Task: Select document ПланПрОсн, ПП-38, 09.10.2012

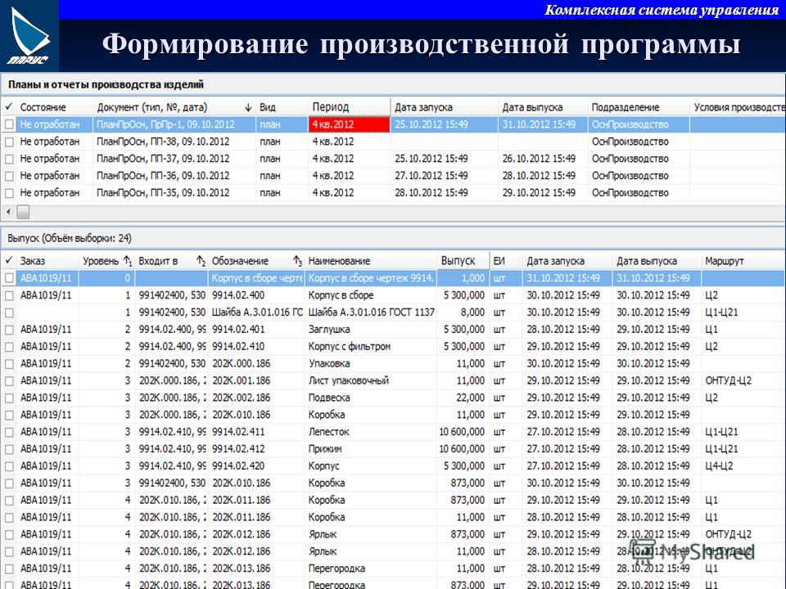Action: pyautogui.click(x=163, y=142)
